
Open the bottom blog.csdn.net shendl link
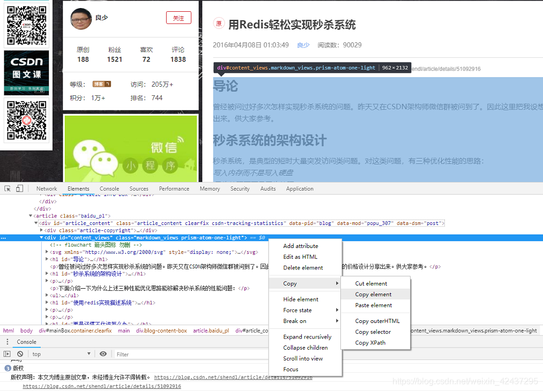click(102, 386)
